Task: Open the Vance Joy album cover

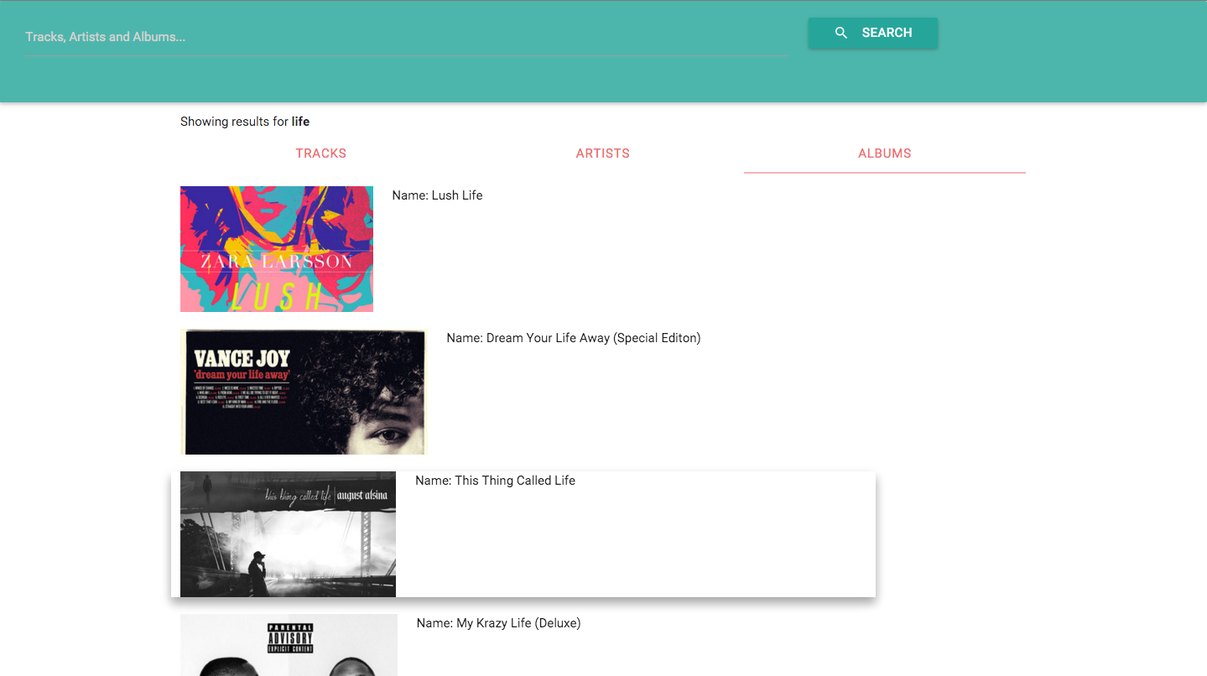Action: (x=304, y=392)
